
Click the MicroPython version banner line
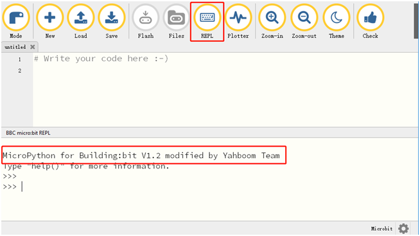pyautogui.click(x=141, y=156)
